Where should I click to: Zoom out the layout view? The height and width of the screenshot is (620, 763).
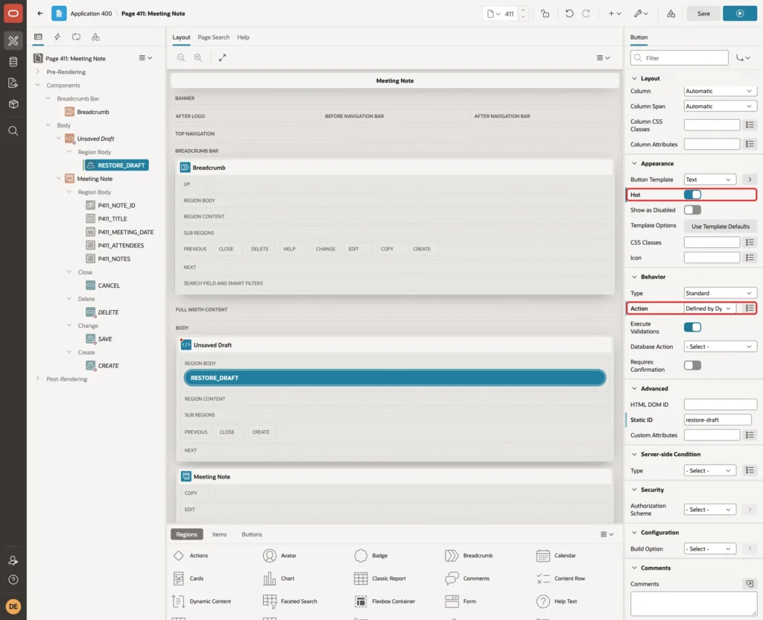pyautogui.click(x=181, y=57)
